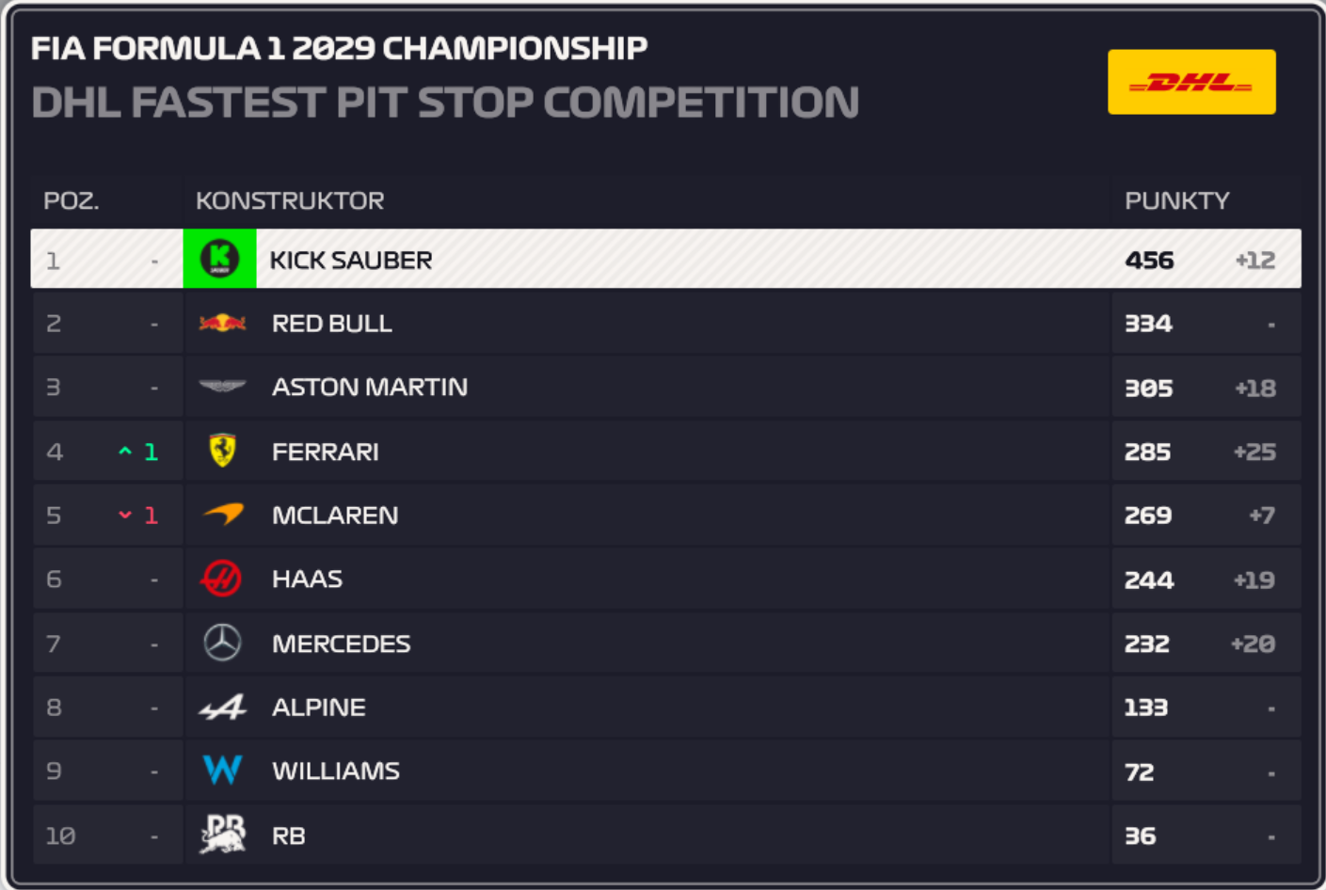This screenshot has height=890, width=1326.
Task: Click the Haas team logo
Action: (221, 579)
